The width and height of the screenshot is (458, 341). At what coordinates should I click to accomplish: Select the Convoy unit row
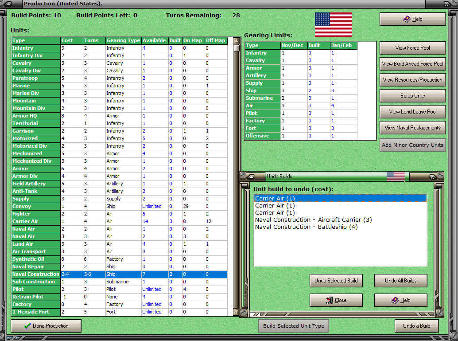[x=119, y=206]
